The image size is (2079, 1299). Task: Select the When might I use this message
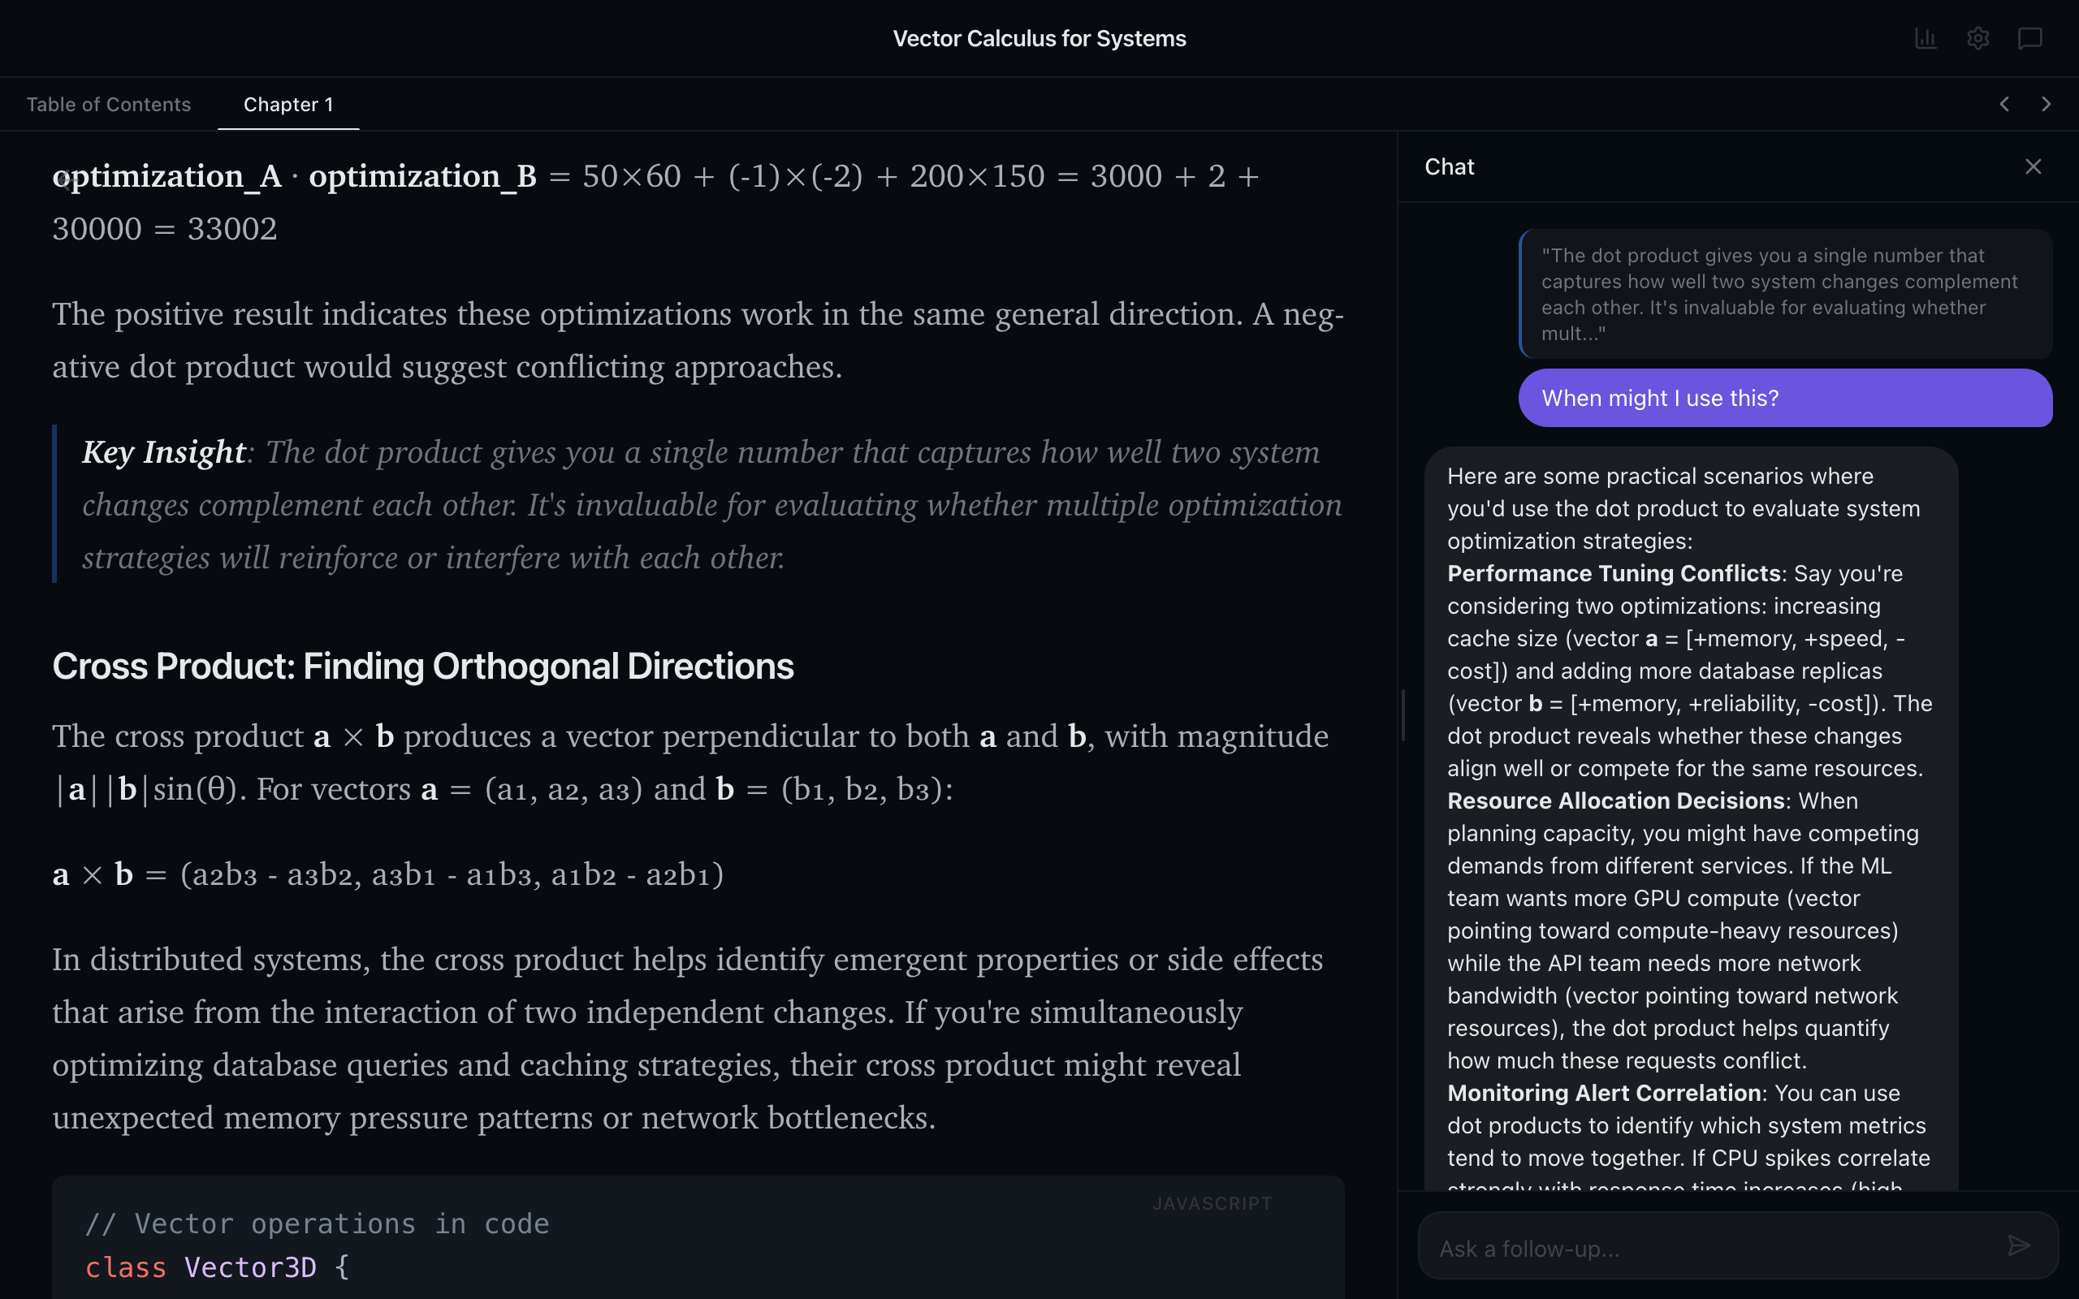(x=1785, y=398)
